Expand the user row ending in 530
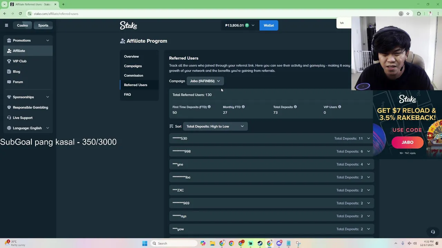The image size is (442, 248). pyautogui.click(x=271, y=138)
